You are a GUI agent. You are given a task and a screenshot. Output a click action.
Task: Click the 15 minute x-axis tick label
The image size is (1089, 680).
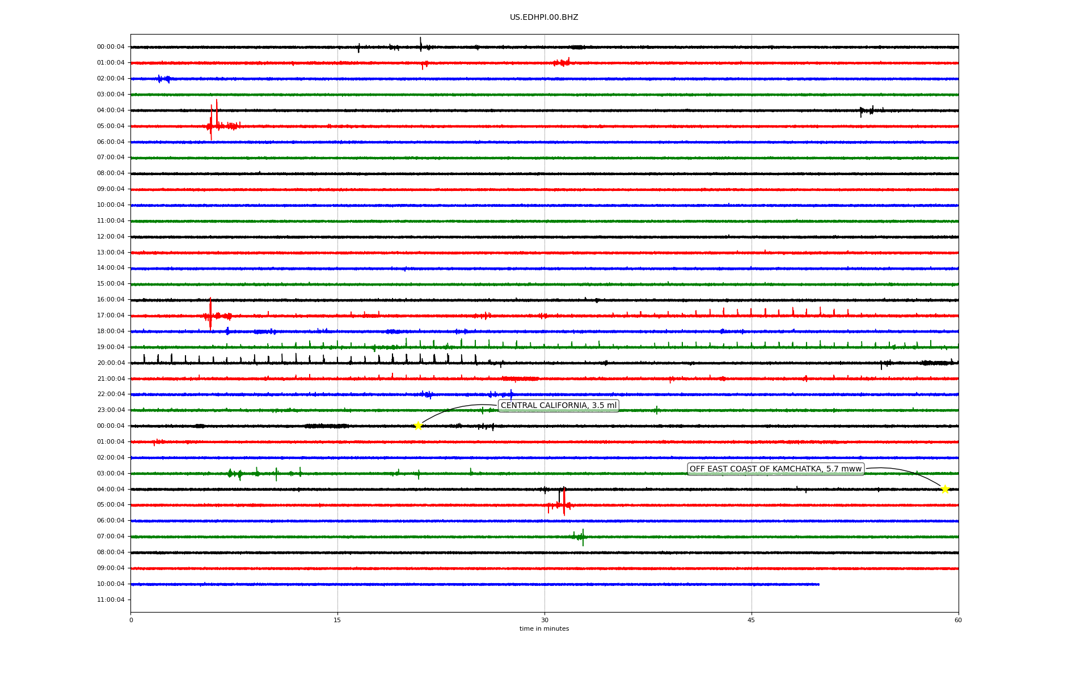pyautogui.click(x=337, y=620)
